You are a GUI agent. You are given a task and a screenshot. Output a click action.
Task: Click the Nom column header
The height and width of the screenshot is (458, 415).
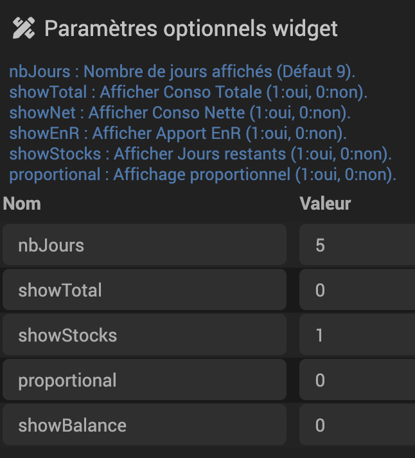tap(22, 204)
